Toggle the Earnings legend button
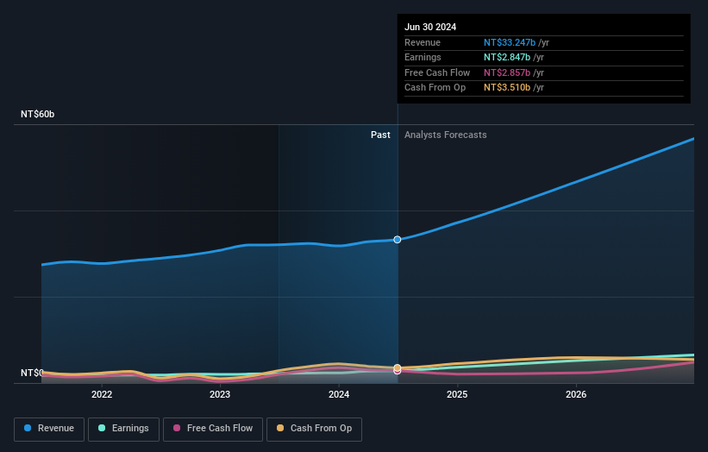Viewport: 708px width, 452px height. click(123, 429)
